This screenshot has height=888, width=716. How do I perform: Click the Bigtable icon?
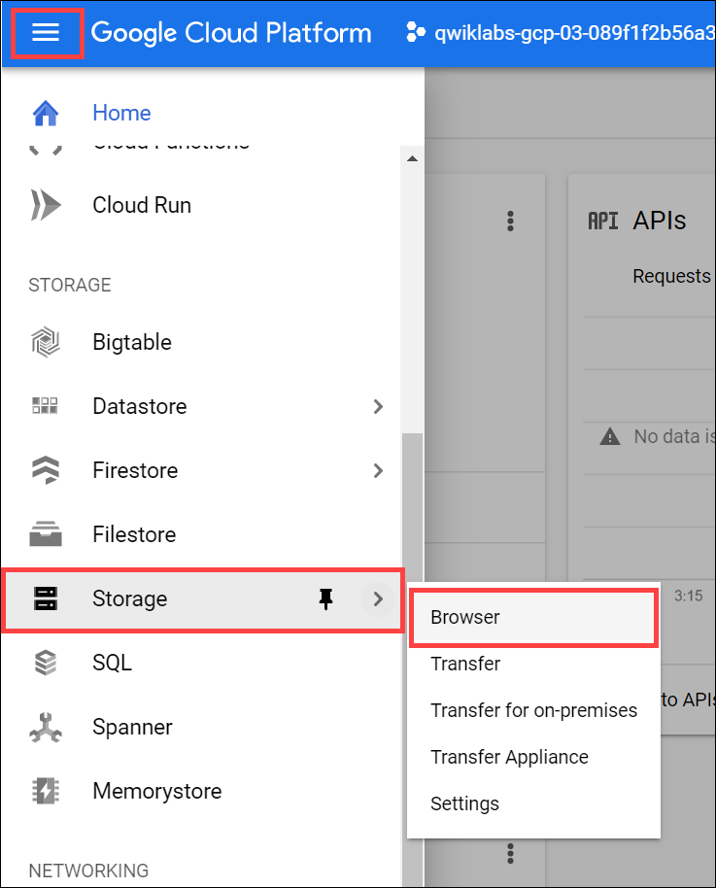[46, 342]
